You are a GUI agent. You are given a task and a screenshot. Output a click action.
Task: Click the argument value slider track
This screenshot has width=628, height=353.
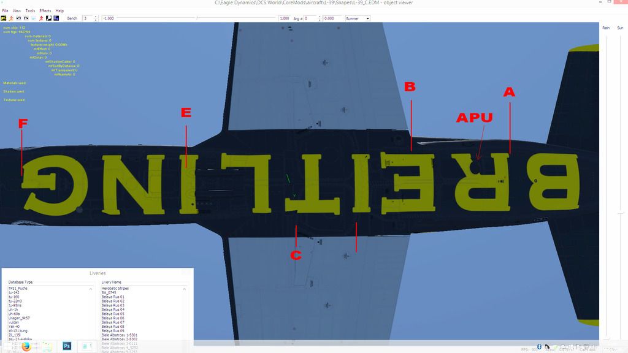[x=196, y=19]
